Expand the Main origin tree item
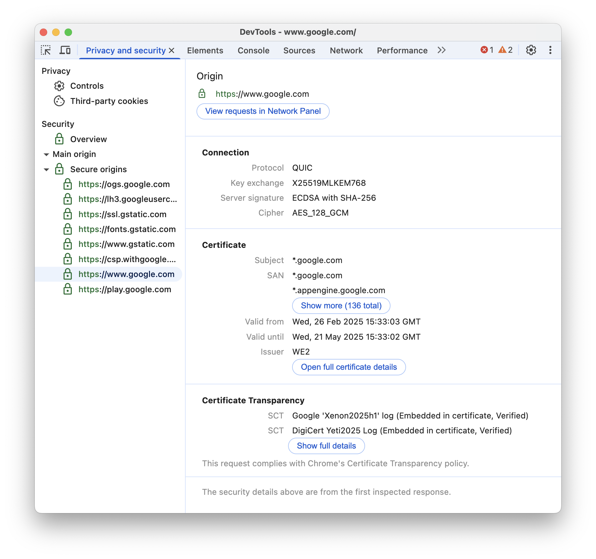 click(x=46, y=154)
